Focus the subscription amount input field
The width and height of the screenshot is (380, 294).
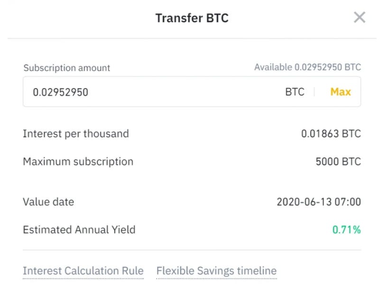[192, 92]
